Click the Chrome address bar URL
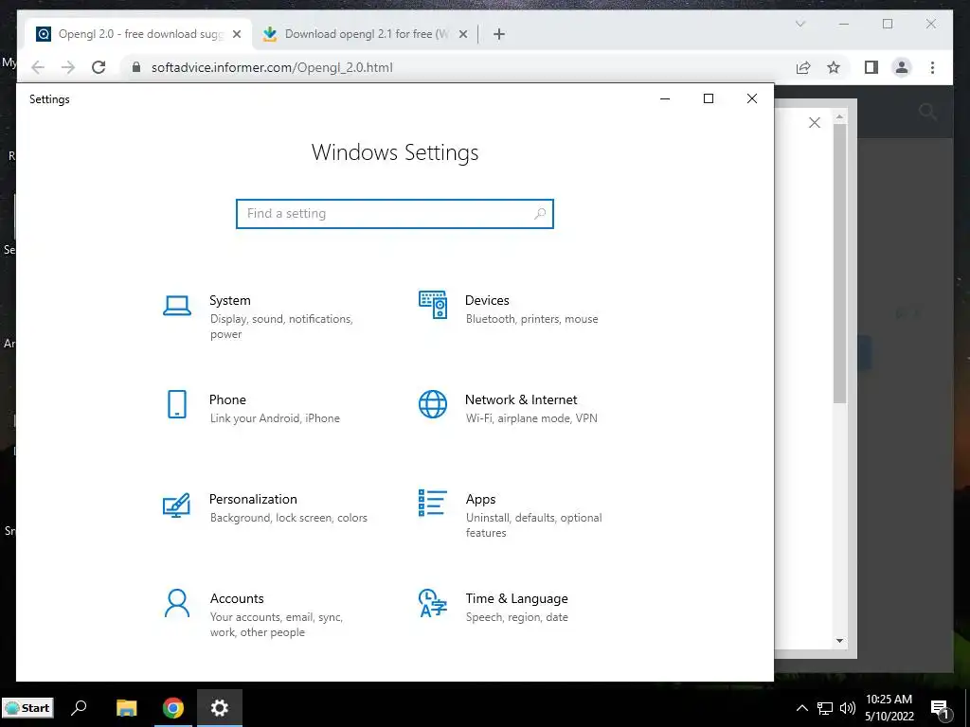This screenshot has height=727, width=970. point(272,67)
